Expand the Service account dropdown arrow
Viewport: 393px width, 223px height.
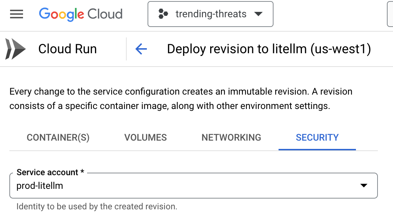364,186
